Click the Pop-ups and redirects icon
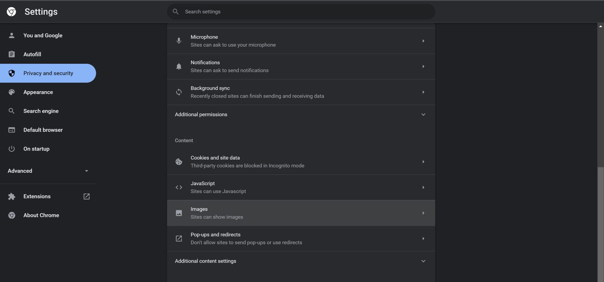The image size is (604, 282). [x=179, y=239]
